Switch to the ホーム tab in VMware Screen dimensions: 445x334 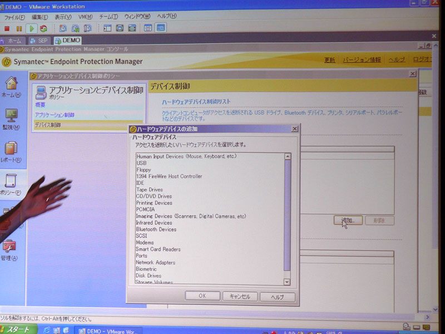[12, 41]
